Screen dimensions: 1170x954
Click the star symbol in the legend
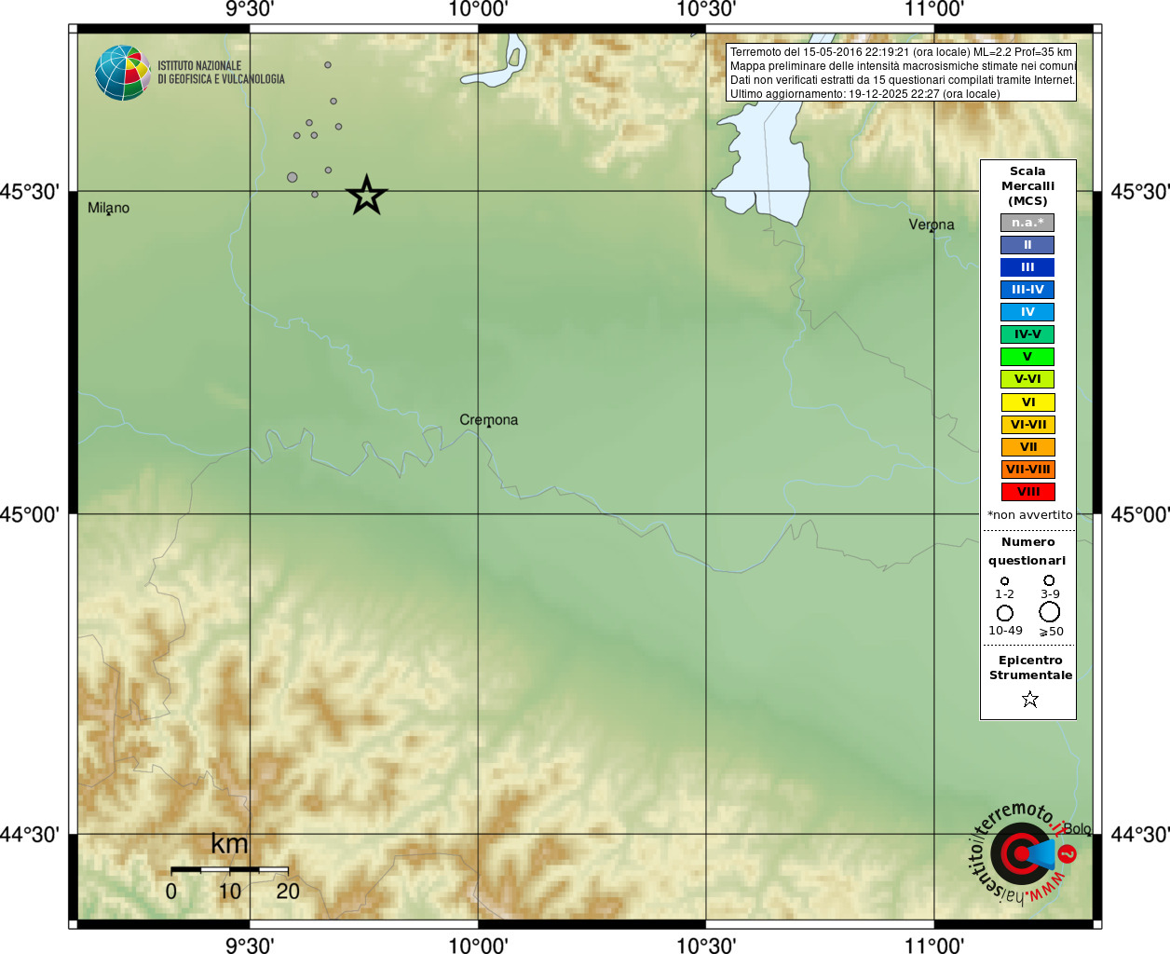[x=1029, y=699]
